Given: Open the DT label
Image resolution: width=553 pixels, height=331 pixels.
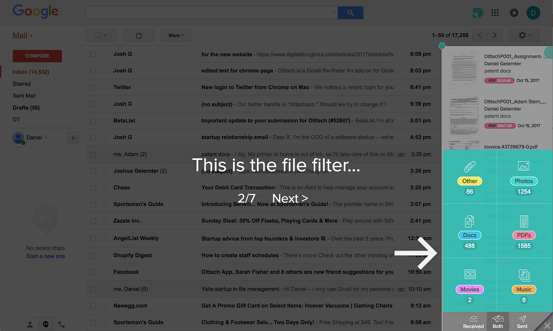Looking at the screenshot, I should pos(16,120).
